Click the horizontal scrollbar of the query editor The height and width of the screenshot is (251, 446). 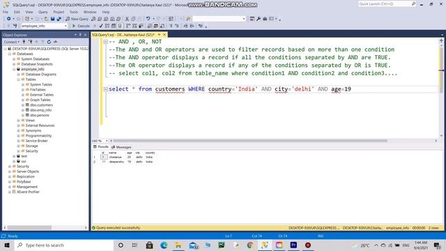tap(250, 141)
